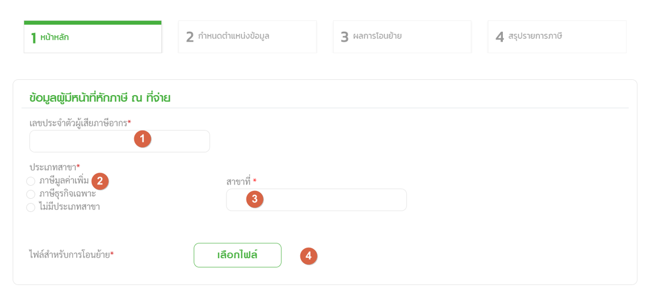Select the ไม่มีประเภทสาขา radio option
The image size is (651, 291).
[x=31, y=207]
